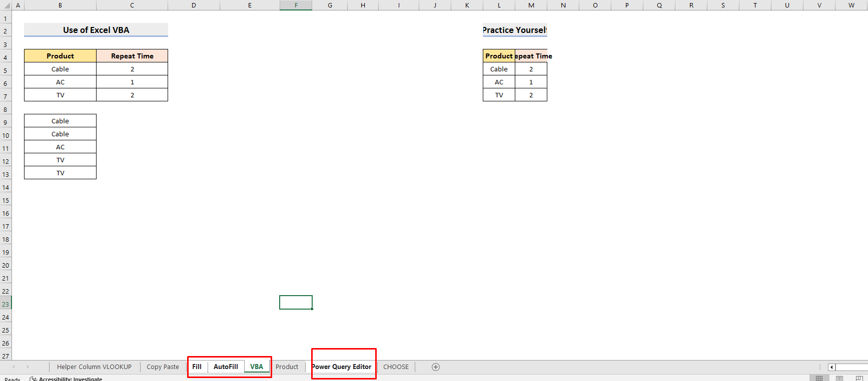Select the Repeat Time header in column M
Screen dimensions: 868x381
click(x=531, y=56)
